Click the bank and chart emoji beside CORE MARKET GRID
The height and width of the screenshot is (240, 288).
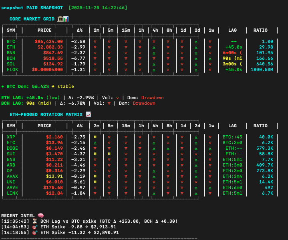pos(63,19)
